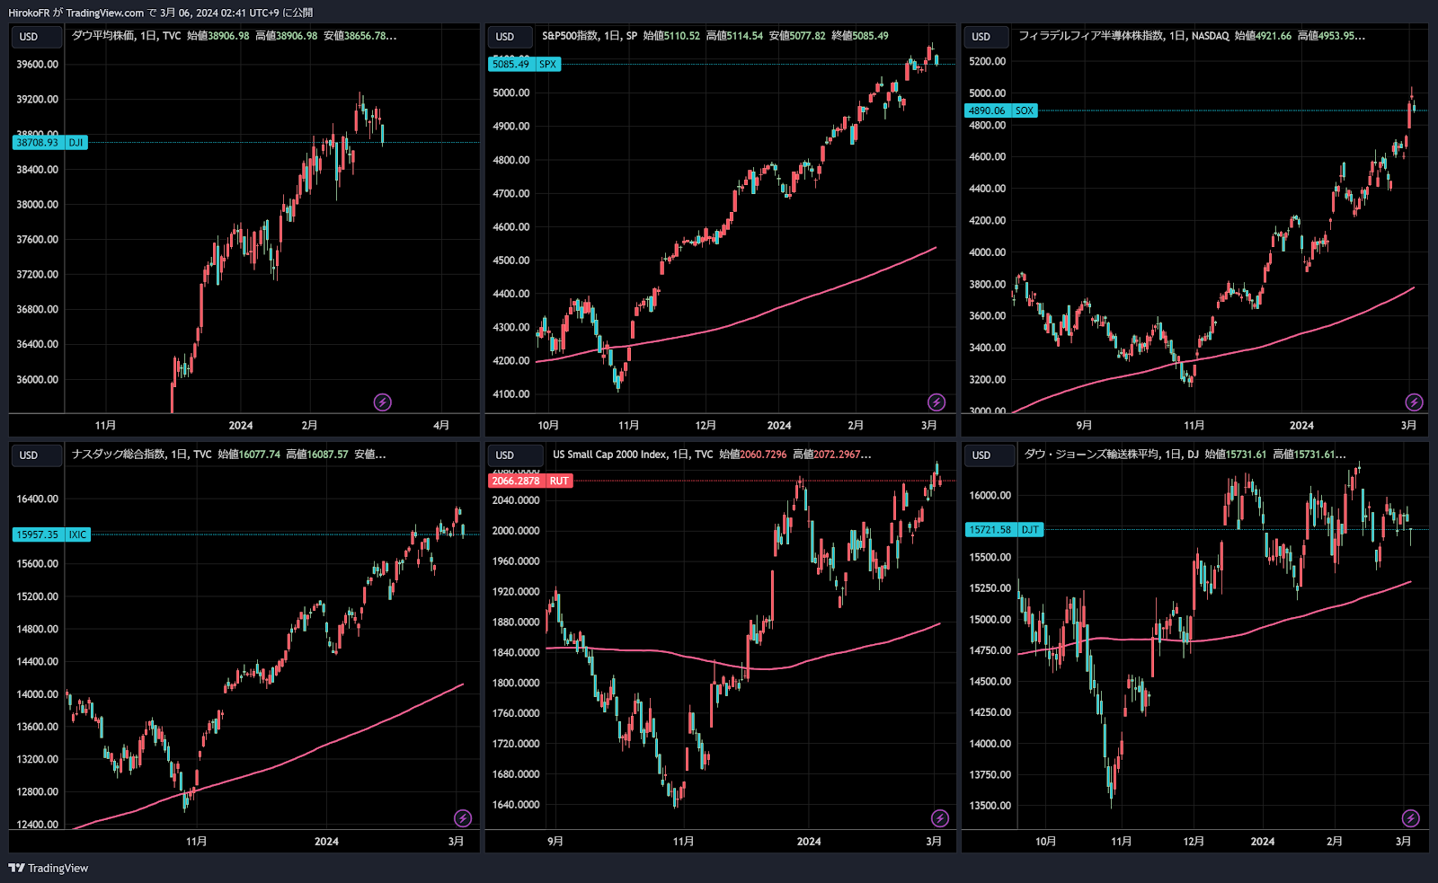Click the lightning icon on the RUT Small Cap chart
The height and width of the screenshot is (883, 1438).
coord(940,818)
